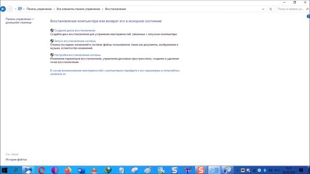Image resolution: width=310 pixels, height=174 pixels.
Task: Open Opera browser from taskbar
Action: (41, 170)
